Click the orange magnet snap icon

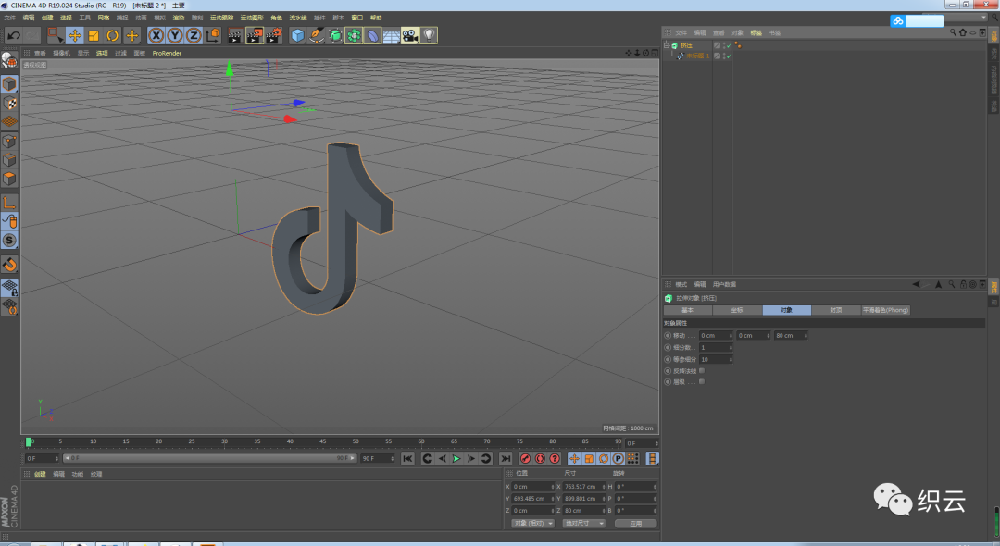tap(9, 265)
